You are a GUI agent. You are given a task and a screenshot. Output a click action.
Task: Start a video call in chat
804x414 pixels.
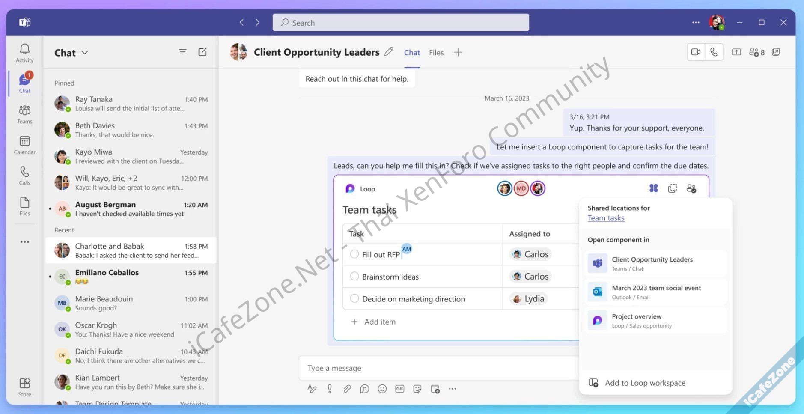(x=696, y=52)
